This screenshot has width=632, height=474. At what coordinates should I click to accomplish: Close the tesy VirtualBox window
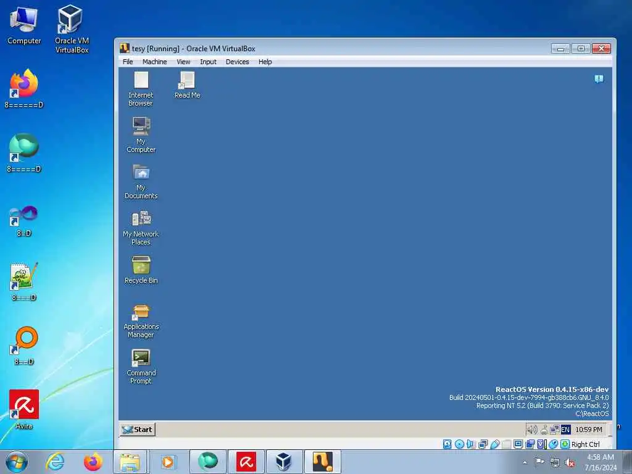(601, 49)
